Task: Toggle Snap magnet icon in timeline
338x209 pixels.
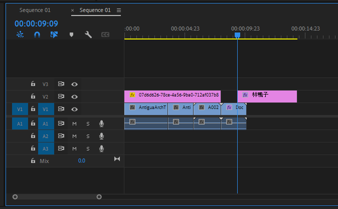Action: [37, 34]
